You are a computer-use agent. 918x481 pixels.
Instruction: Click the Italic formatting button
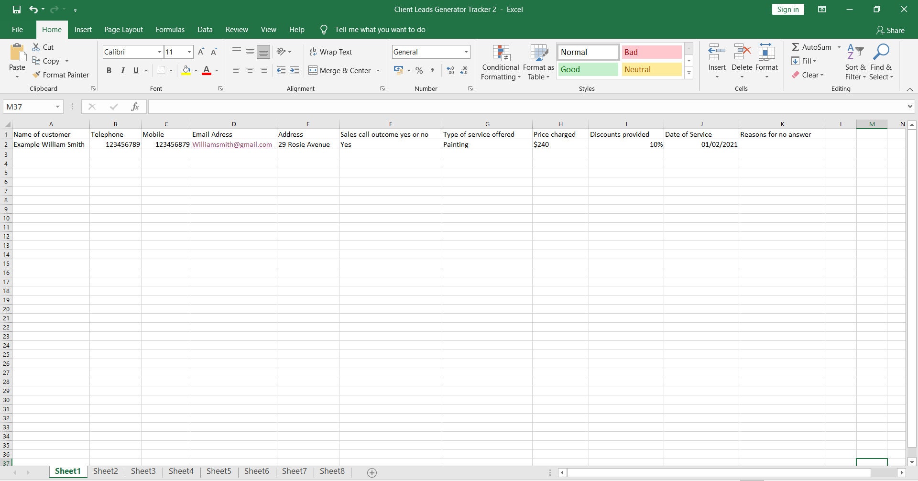(x=122, y=70)
